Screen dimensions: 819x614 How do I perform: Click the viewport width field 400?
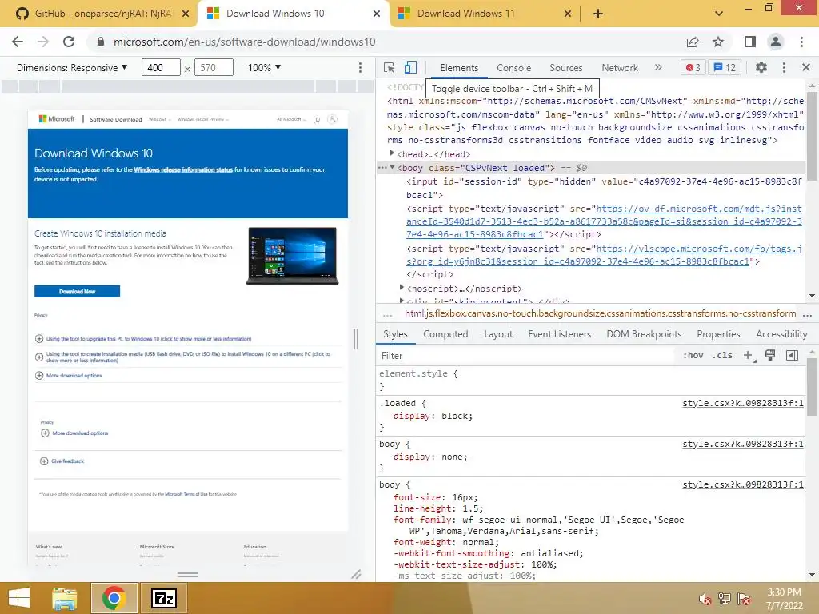pos(161,67)
